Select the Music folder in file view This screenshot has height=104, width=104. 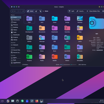pos(42,48)
